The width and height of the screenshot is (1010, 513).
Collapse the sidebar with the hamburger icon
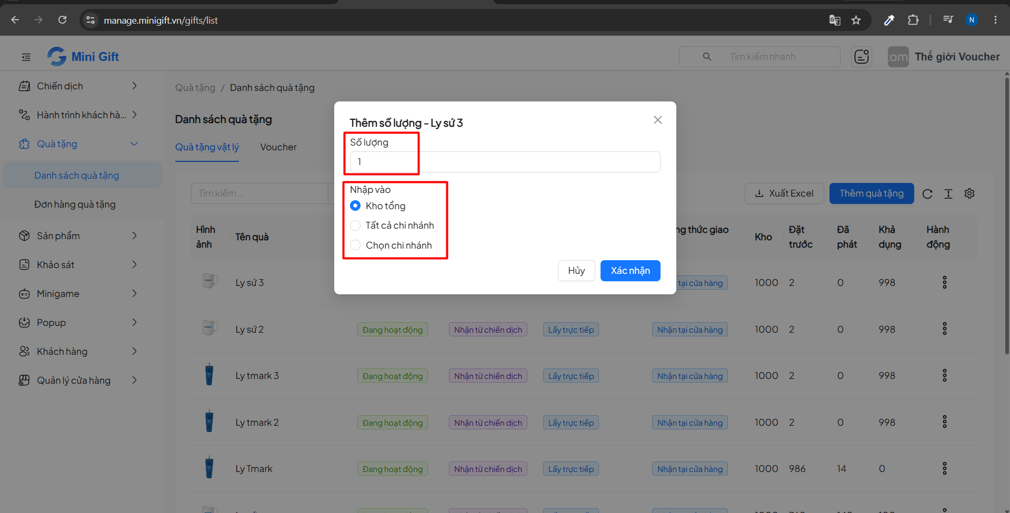pos(26,57)
